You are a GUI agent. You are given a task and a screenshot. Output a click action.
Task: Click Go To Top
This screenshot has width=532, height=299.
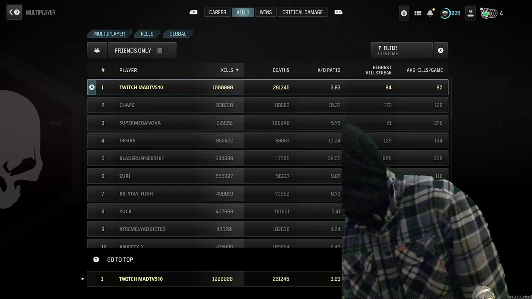click(x=120, y=260)
